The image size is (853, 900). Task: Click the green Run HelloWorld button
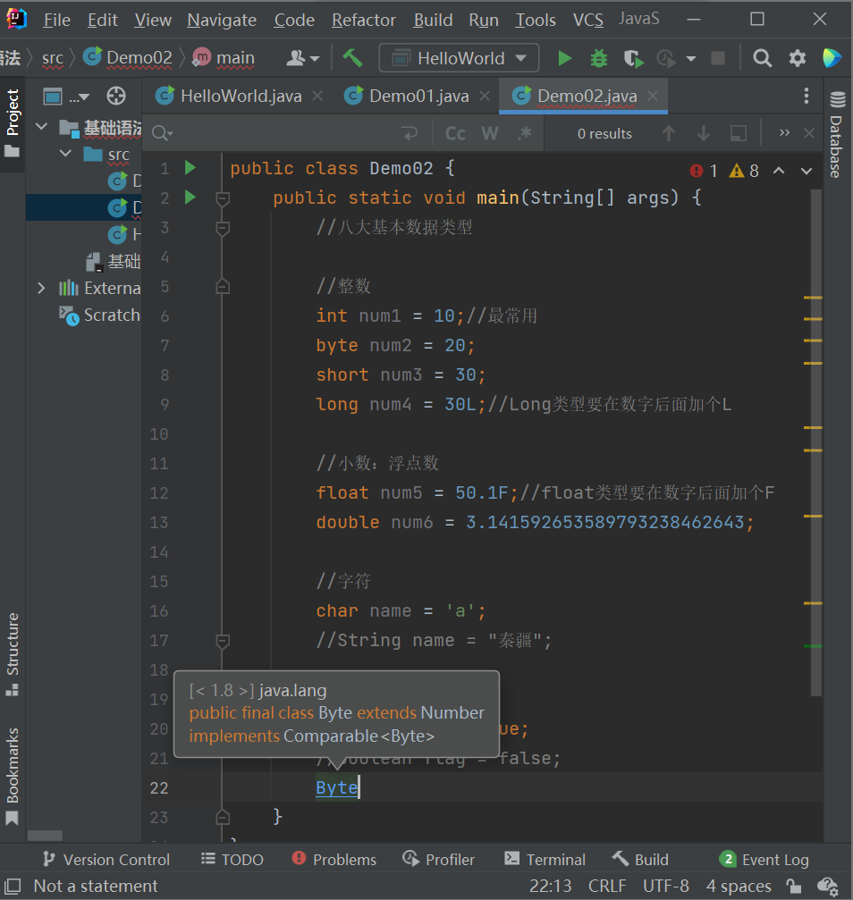pos(564,58)
